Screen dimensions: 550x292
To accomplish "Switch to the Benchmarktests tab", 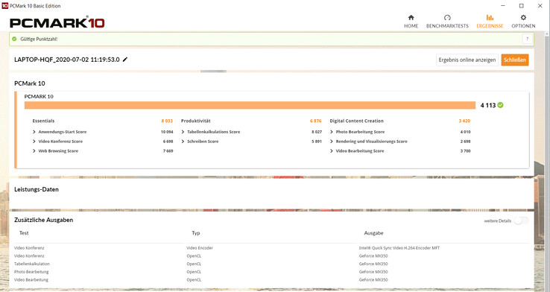I will click(447, 22).
